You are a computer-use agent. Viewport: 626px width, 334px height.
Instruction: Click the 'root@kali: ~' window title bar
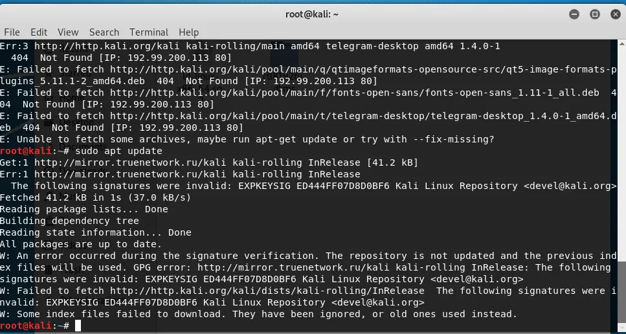pyautogui.click(x=312, y=14)
